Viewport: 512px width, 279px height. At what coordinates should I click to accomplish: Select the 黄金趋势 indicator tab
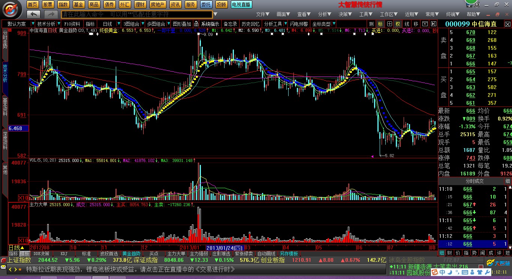pyautogui.click(x=131, y=254)
